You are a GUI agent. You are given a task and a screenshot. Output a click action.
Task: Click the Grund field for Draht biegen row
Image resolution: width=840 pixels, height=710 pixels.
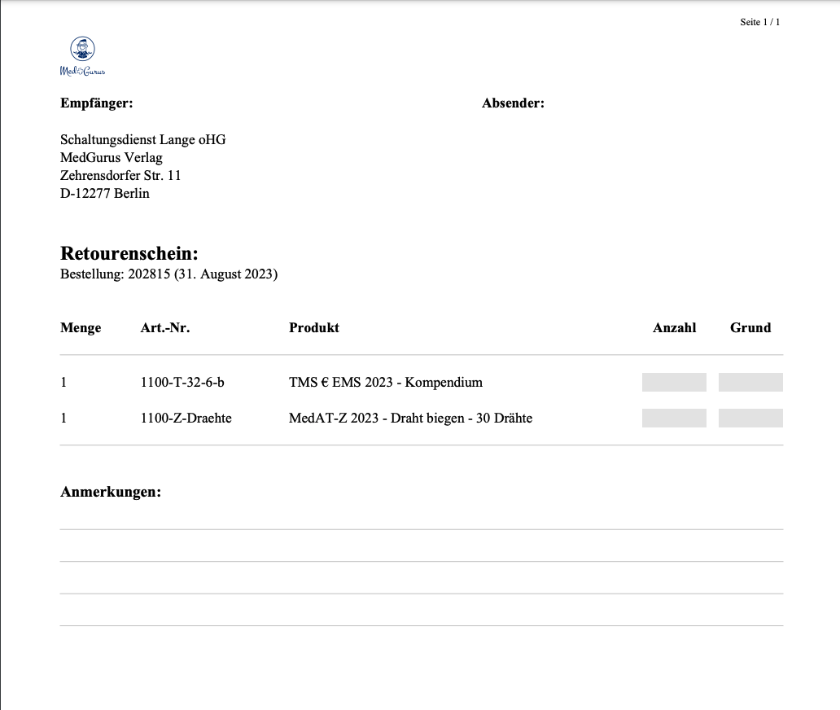(x=750, y=418)
